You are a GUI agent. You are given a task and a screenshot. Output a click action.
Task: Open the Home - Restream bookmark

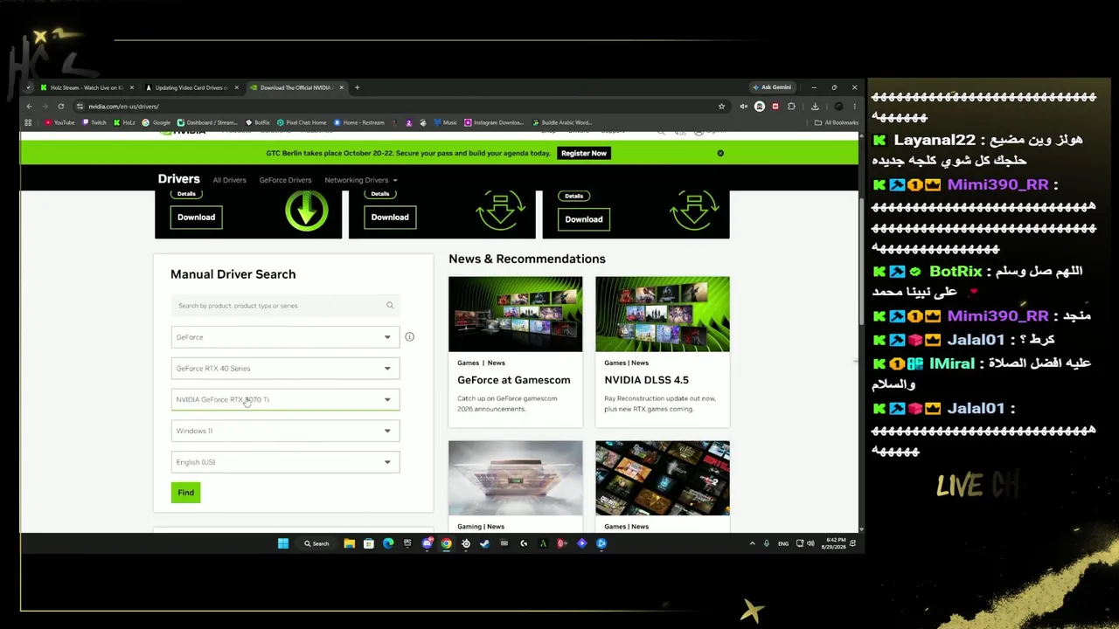pyautogui.click(x=359, y=122)
